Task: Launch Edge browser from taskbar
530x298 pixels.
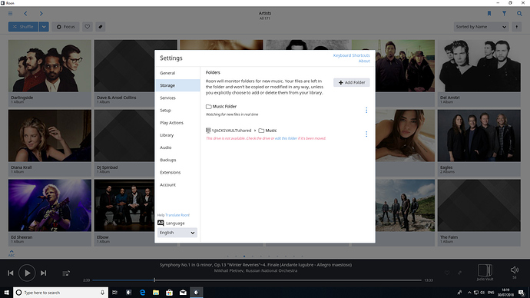Action: tap(142, 293)
